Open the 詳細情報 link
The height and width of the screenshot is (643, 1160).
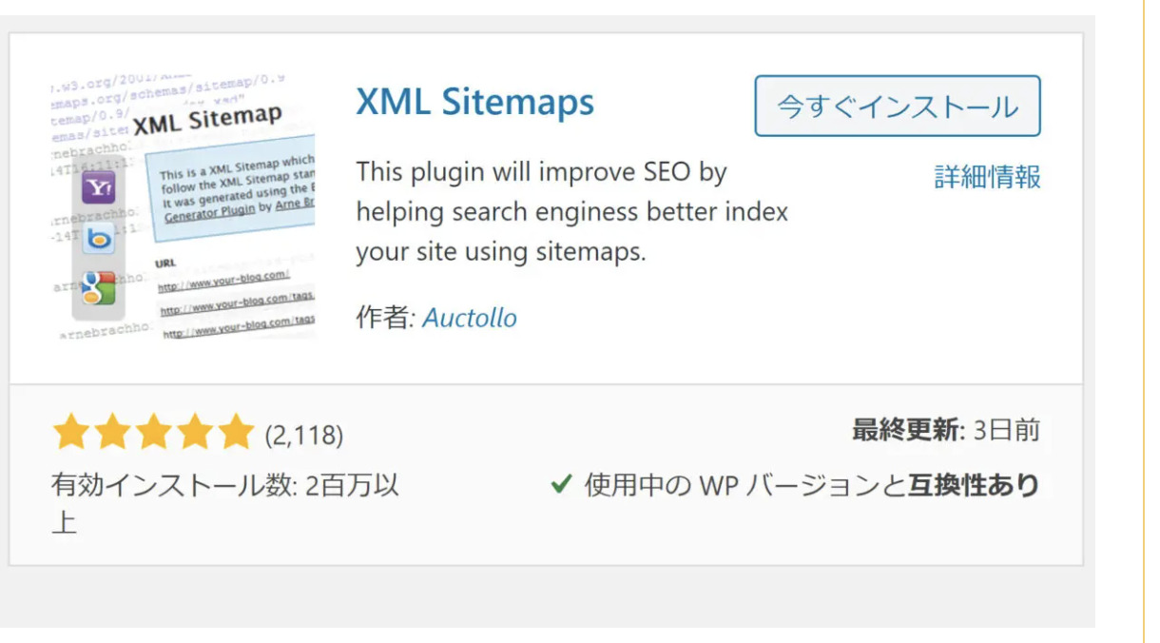(x=988, y=177)
